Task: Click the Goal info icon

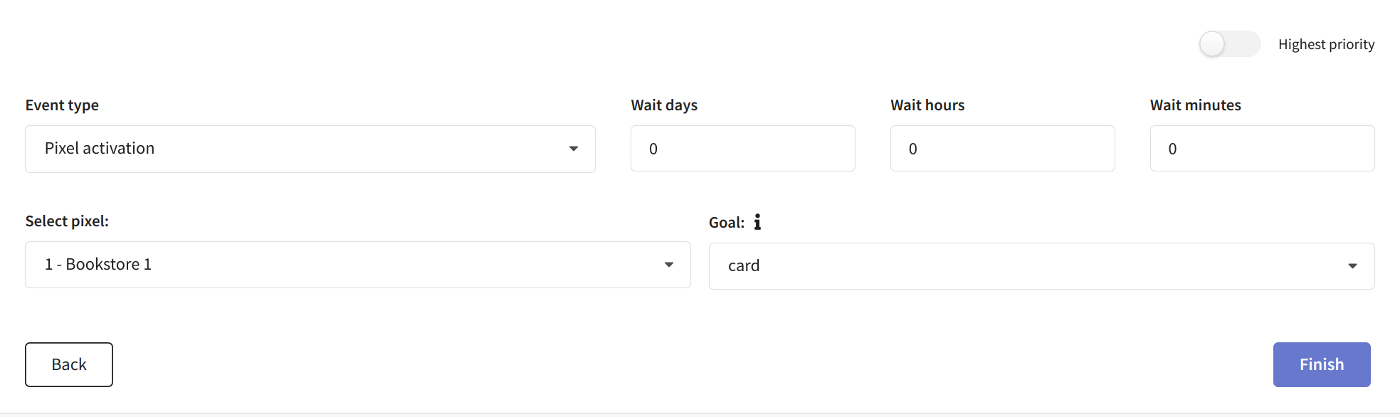Action: click(x=757, y=222)
